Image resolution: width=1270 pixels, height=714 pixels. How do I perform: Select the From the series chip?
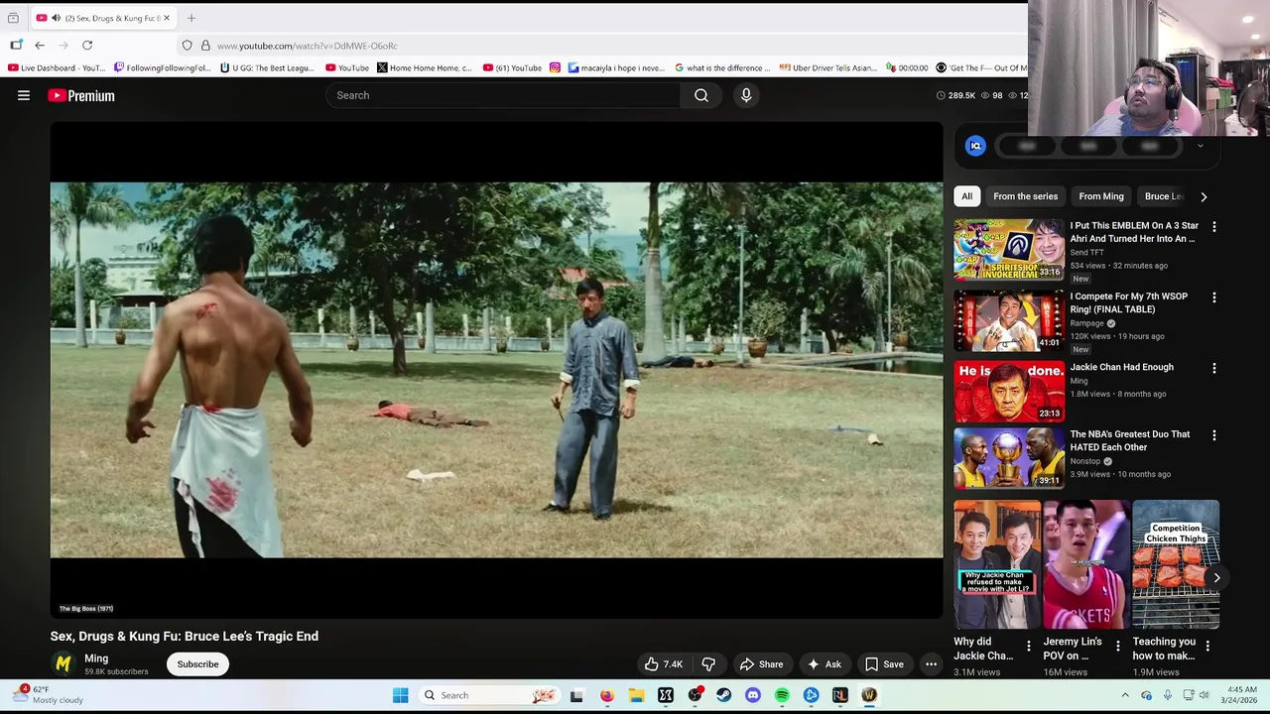pos(1025,196)
